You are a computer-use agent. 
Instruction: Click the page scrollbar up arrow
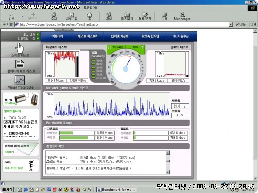(x=255, y=31)
